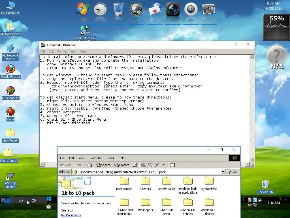Click the Go button beside address bar
Image resolution: width=290 pixels, height=218 pixels.
coord(233,172)
